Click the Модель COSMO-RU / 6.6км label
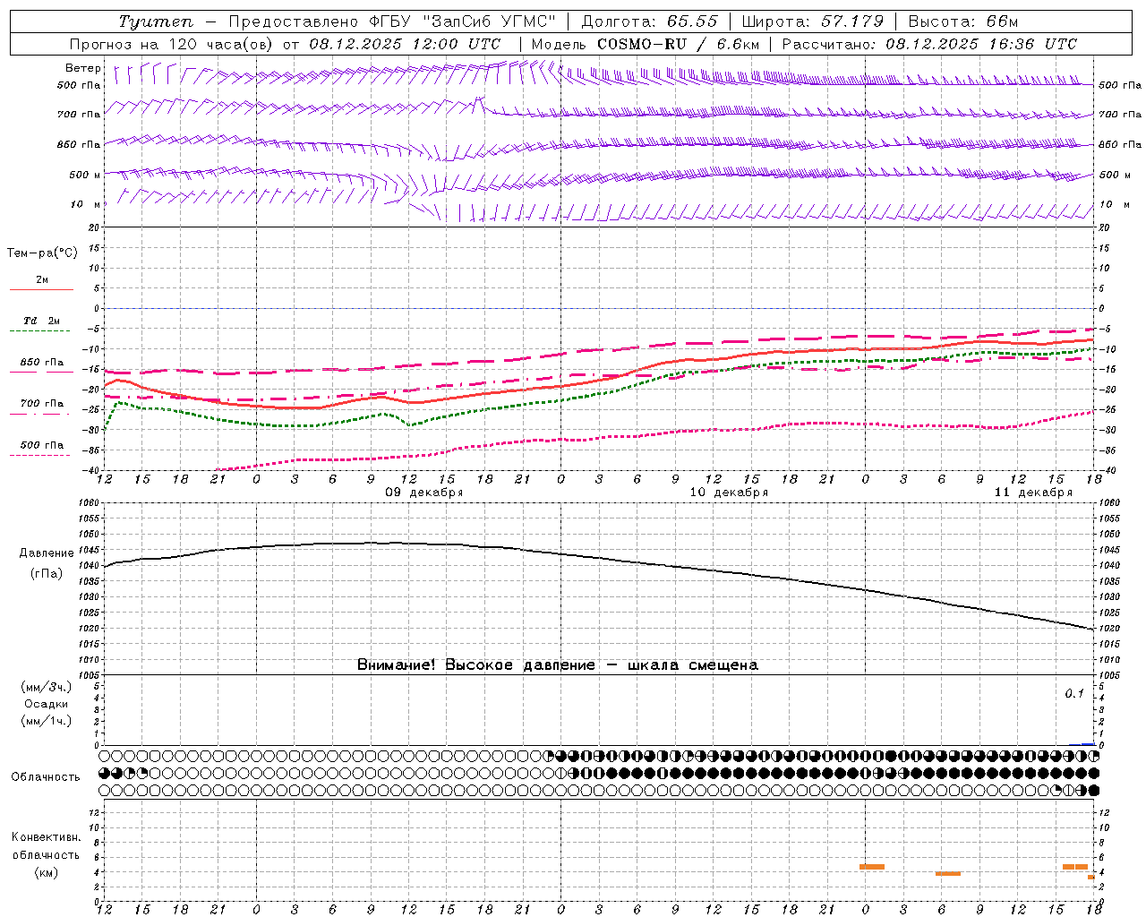The image size is (1146, 917). point(646,44)
